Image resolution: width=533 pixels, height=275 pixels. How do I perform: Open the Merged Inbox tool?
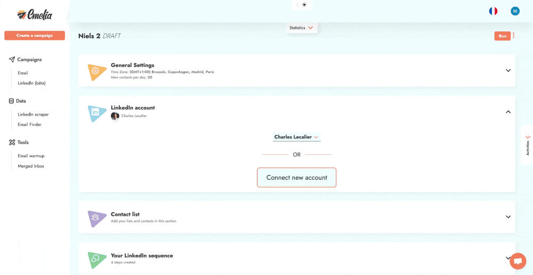coord(31,166)
